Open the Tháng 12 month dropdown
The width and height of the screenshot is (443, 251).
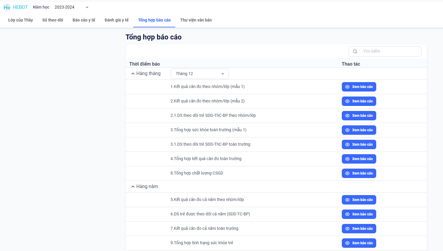tap(199, 74)
